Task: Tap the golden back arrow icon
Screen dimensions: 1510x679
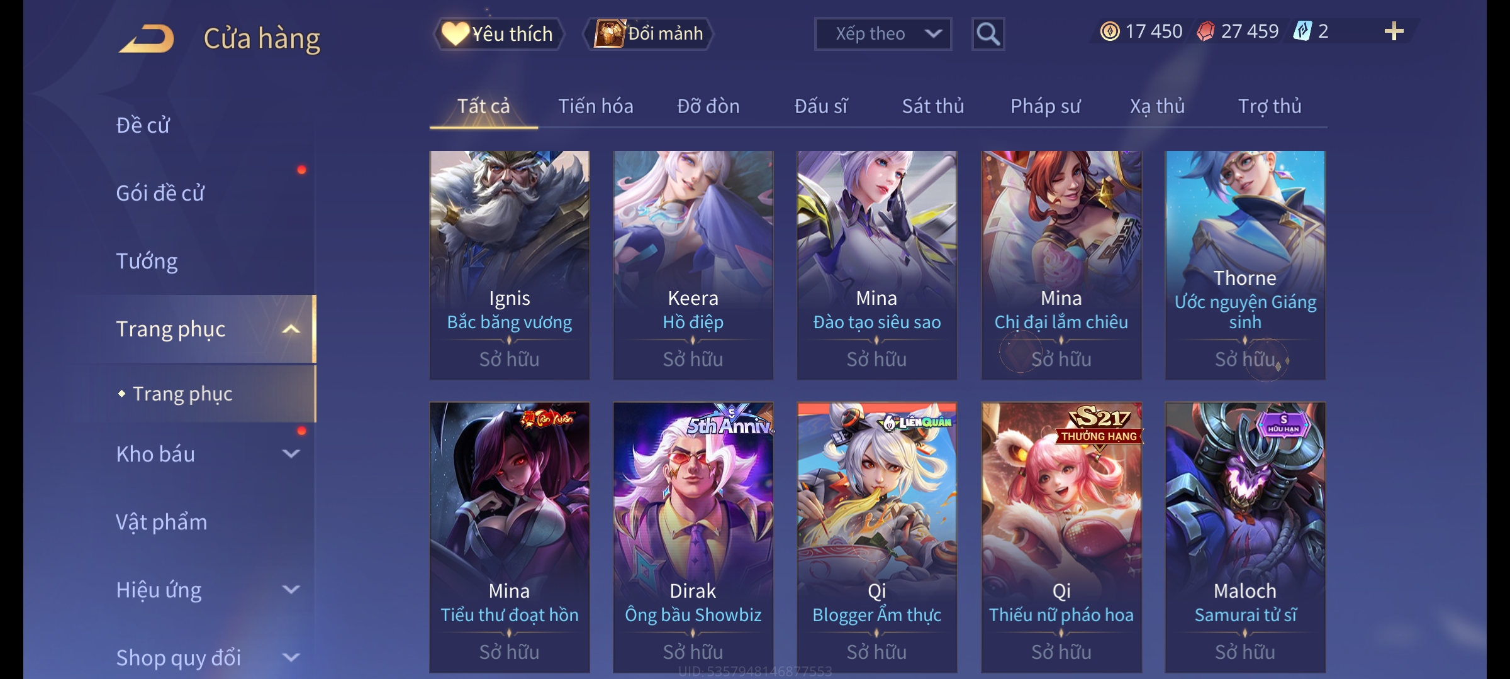Action: (147, 39)
